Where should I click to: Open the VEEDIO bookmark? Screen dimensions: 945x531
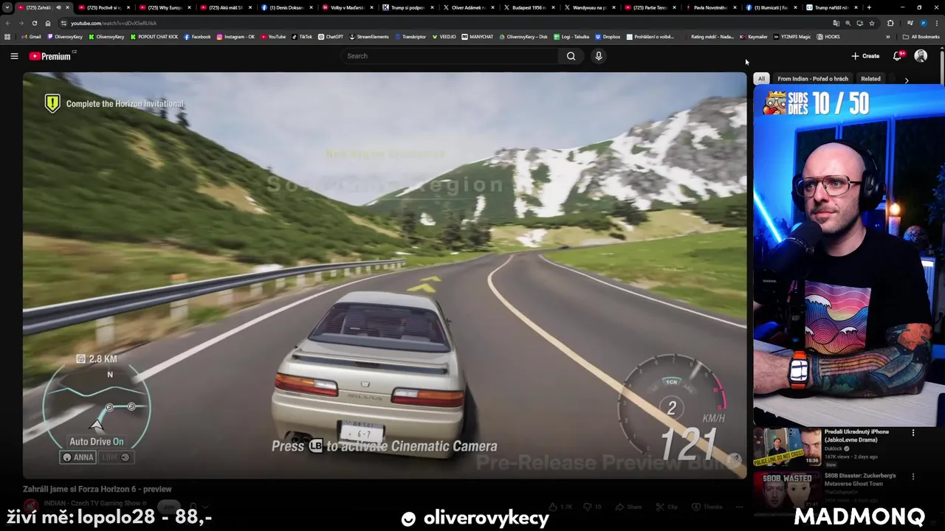444,37
